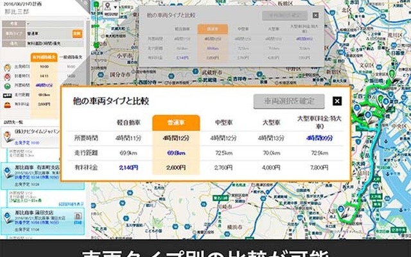Click 4時間13分 under 大型車
The image size is (411, 257).
click(271, 138)
